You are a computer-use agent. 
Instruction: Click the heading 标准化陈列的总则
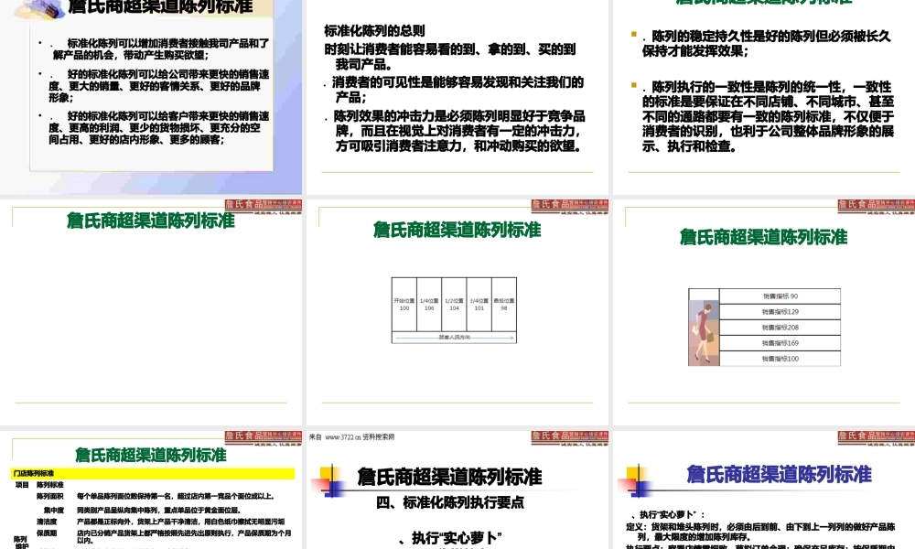pos(374,31)
